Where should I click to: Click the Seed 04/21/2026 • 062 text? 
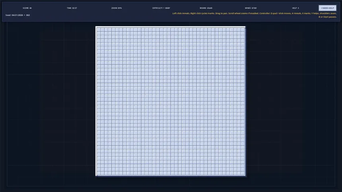point(17,15)
